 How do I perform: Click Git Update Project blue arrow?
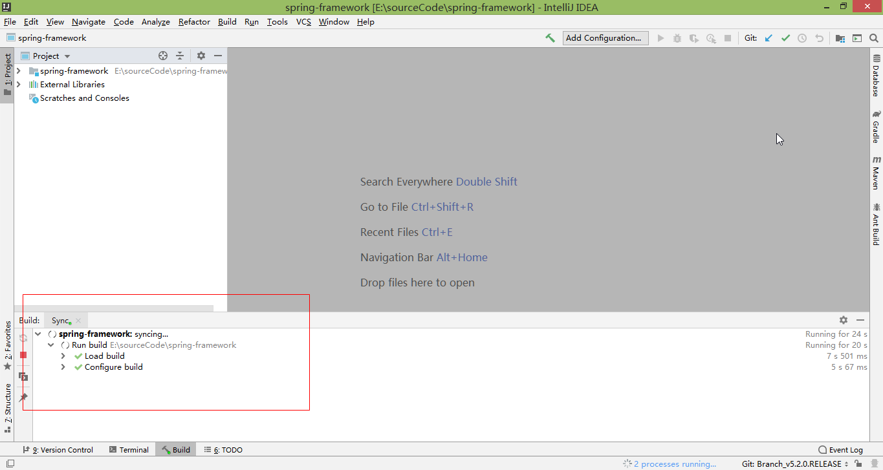point(769,38)
